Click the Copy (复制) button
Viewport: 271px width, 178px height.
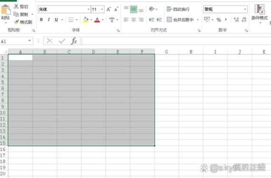tap(21, 14)
